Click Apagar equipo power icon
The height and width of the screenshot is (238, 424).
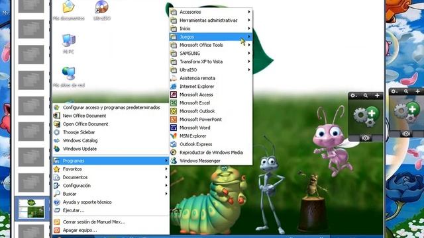click(x=57, y=230)
